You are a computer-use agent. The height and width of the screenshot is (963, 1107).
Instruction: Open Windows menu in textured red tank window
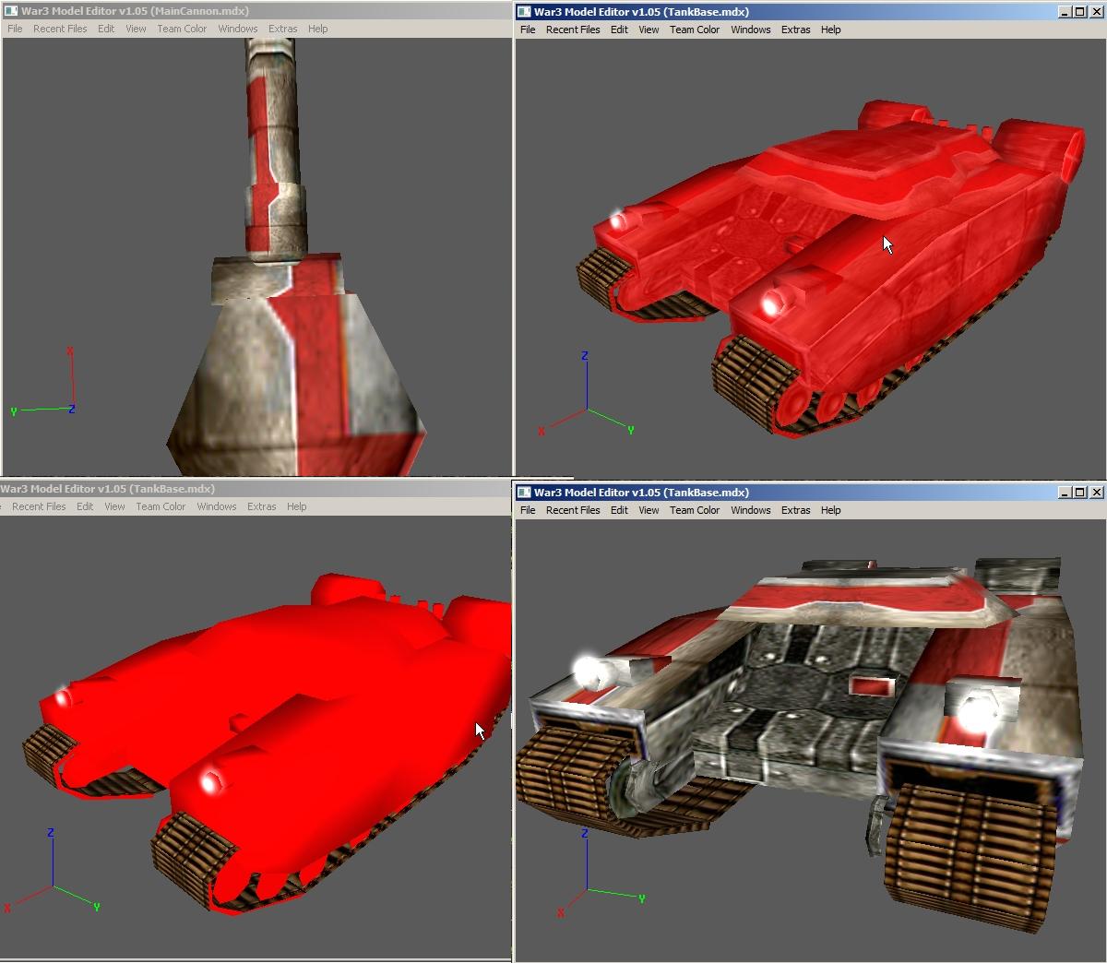click(x=751, y=30)
